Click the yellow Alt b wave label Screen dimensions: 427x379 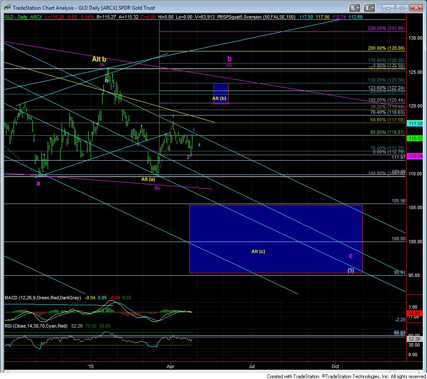coord(99,59)
